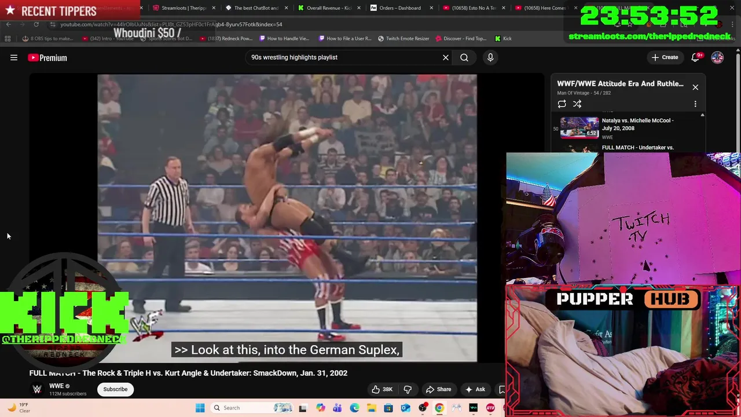Screen dimensions: 741x417
Task: Open the How to Handle Vie... bookmark
Action: coord(284,39)
